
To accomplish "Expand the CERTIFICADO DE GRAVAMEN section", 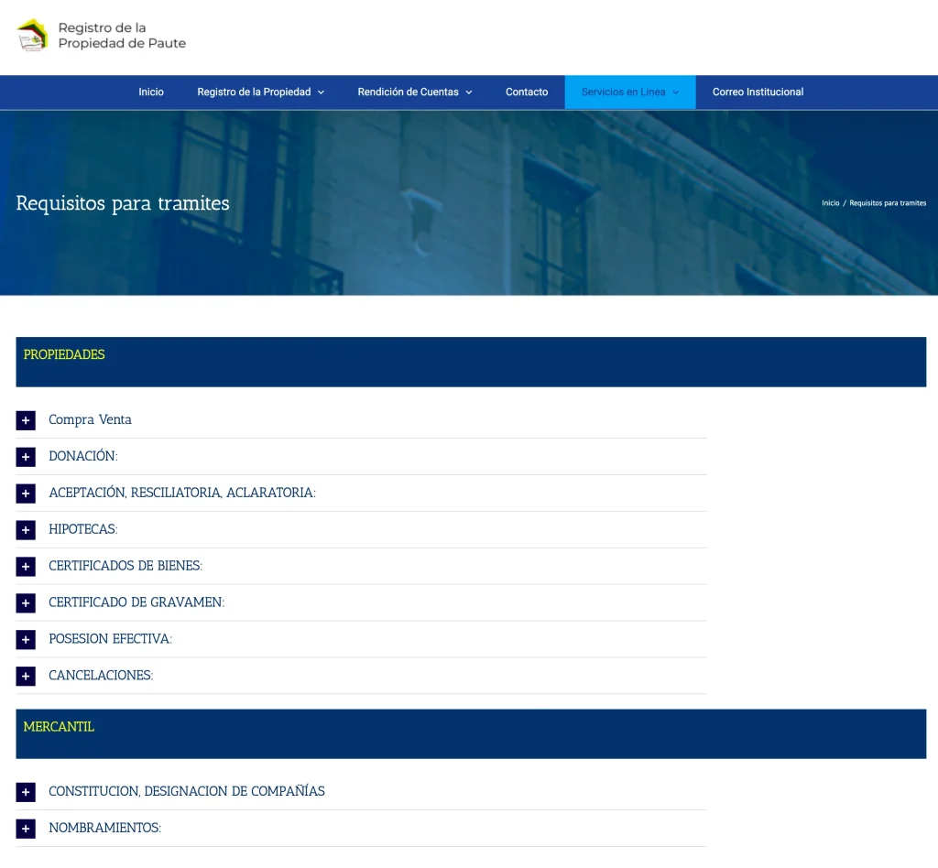I will [26, 602].
